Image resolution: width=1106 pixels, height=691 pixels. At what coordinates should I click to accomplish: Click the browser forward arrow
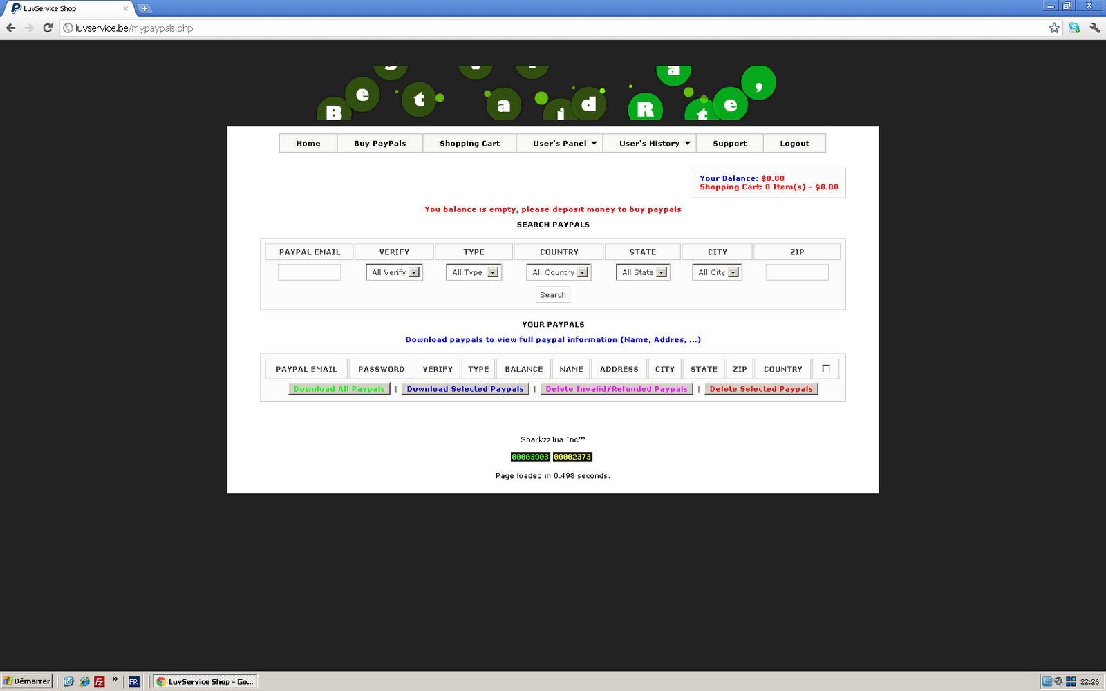tap(29, 28)
